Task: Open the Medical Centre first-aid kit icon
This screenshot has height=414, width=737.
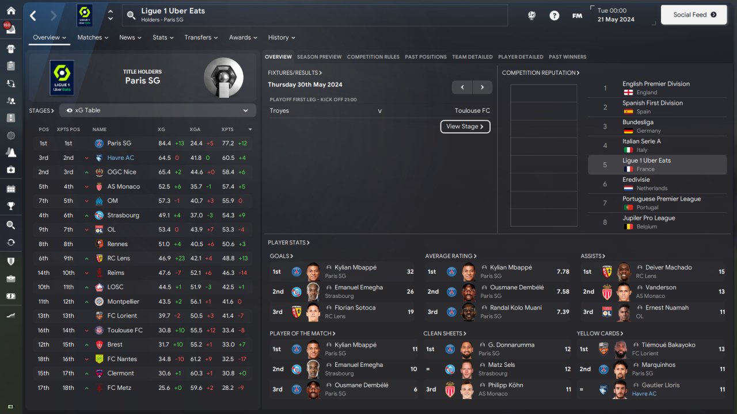Action: pyautogui.click(x=11, y=170)
